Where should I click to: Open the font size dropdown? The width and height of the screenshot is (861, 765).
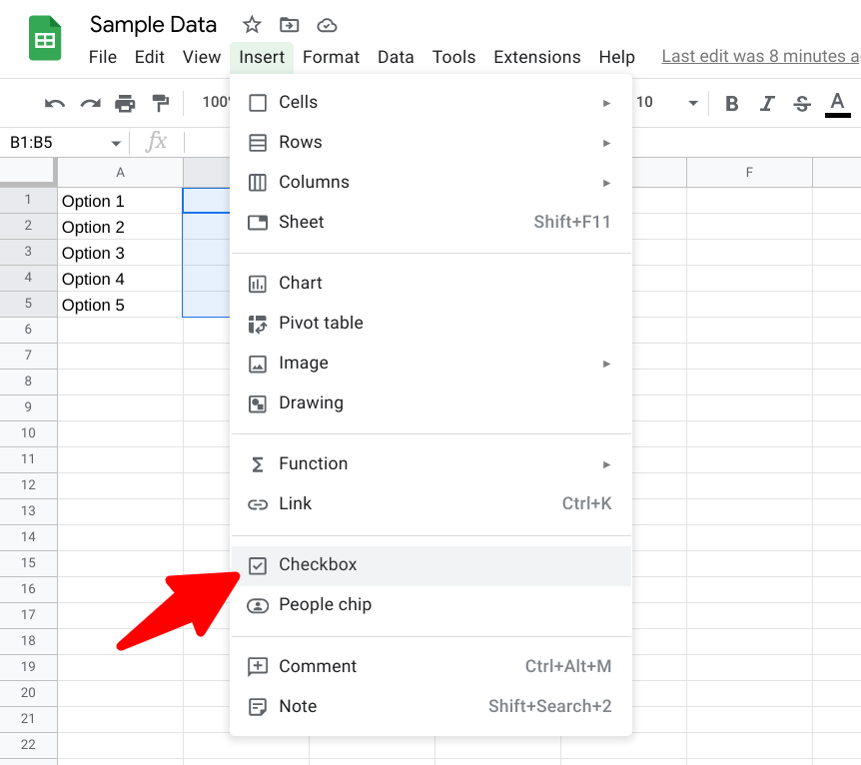click(x=693, y=103)
